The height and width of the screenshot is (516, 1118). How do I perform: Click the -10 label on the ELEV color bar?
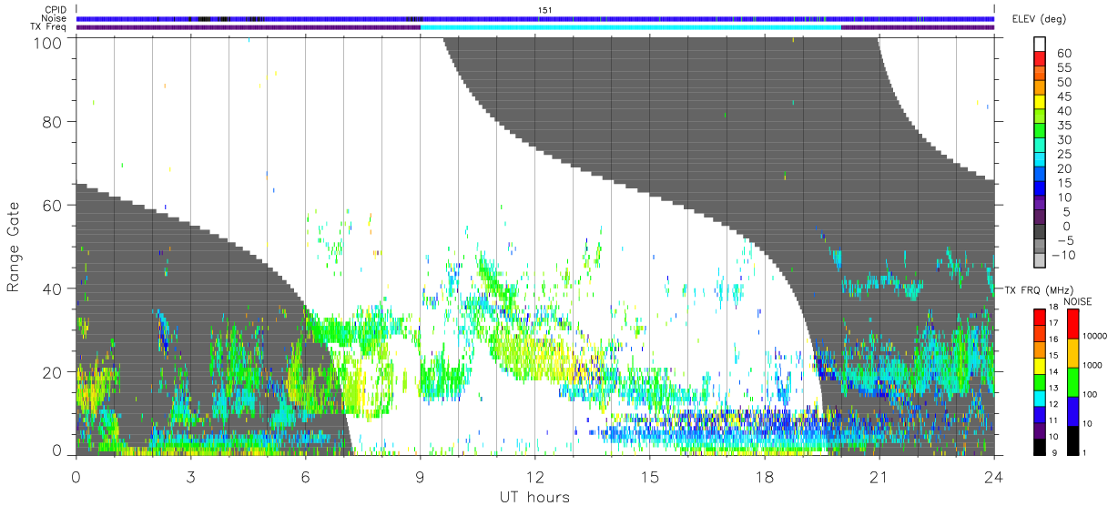pos(1064,255)
